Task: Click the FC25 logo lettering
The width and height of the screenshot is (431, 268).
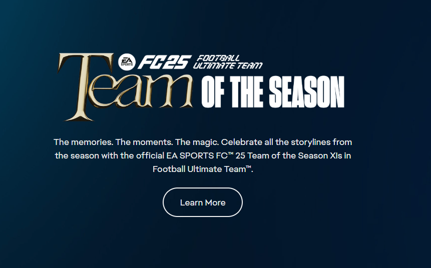Action: (164, 62)
